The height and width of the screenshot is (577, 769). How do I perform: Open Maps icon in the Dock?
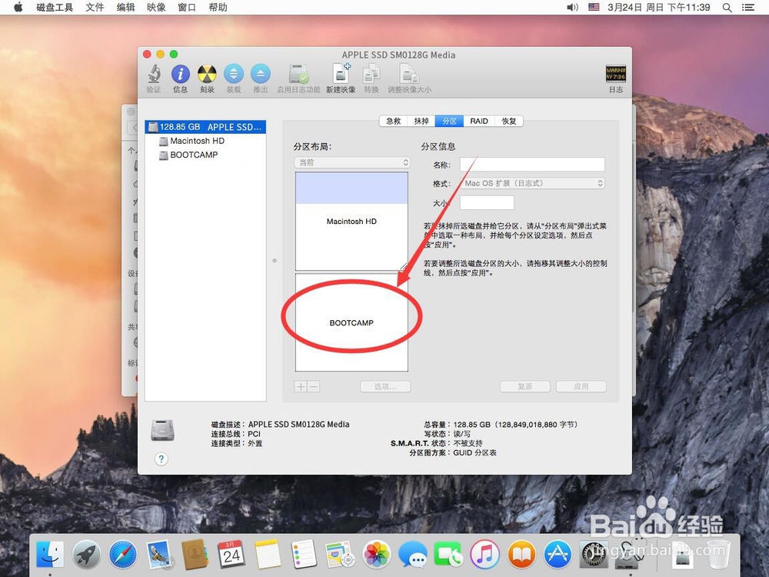pyautogui.click(x=339, y=555)
